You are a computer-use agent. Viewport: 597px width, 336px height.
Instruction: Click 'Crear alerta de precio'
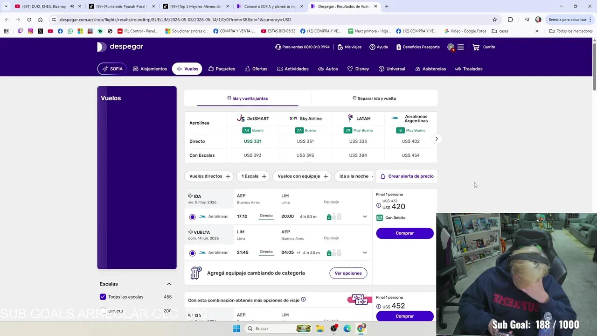click(x=407, y=176)
